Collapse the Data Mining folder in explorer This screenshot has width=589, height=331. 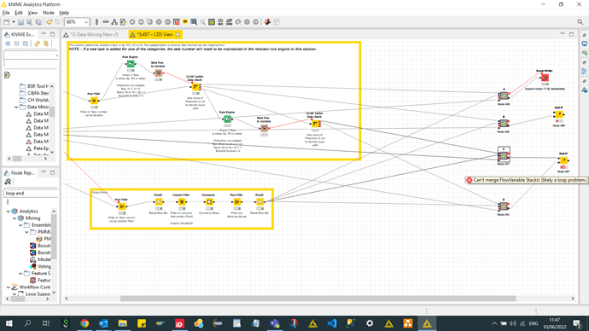[16, 107]
